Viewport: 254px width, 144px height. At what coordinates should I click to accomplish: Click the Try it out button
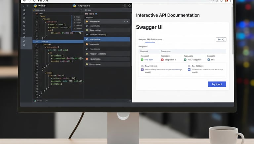pyautogui.click(x=217, y=84)
